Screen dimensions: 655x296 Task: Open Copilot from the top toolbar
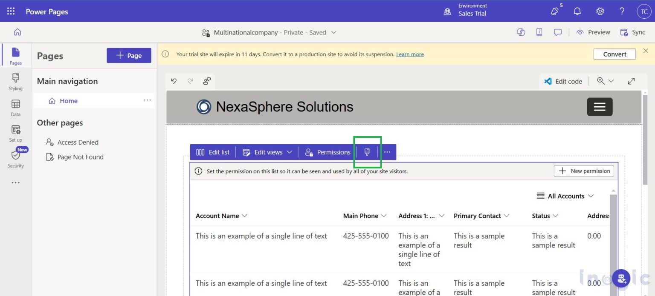click(x=521, y=32)
